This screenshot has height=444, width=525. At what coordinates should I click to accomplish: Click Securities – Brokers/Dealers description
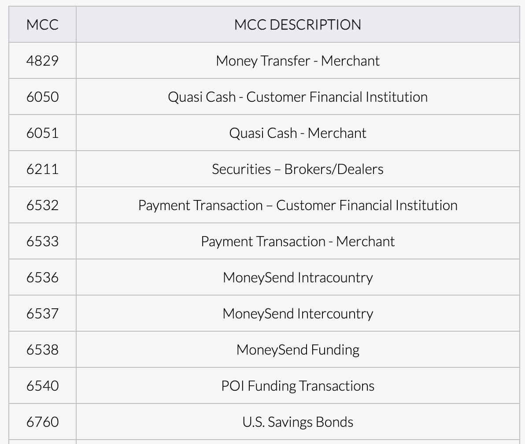(298, 169)
